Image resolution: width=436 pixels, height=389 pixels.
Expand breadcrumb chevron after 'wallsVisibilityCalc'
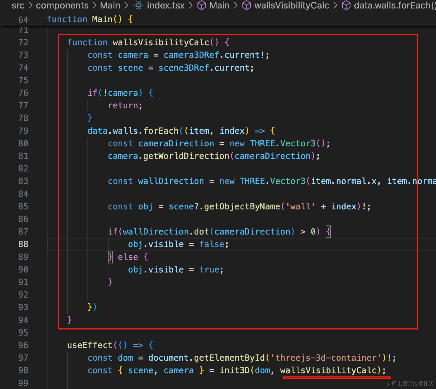tap(335, 5)
